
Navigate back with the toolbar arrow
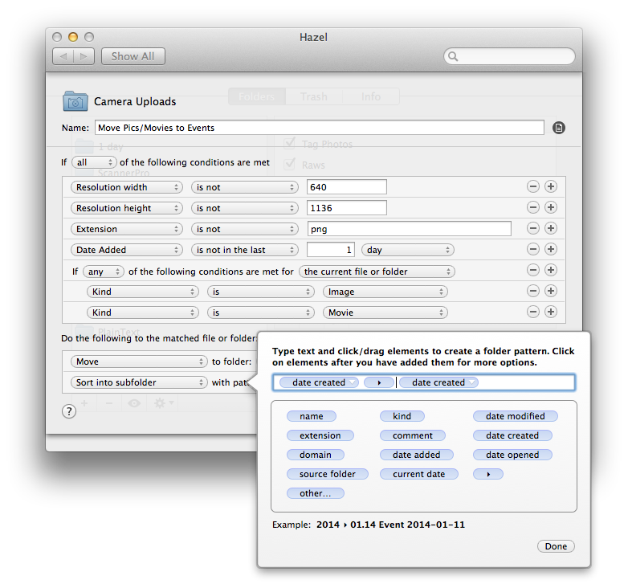point(63,56)
